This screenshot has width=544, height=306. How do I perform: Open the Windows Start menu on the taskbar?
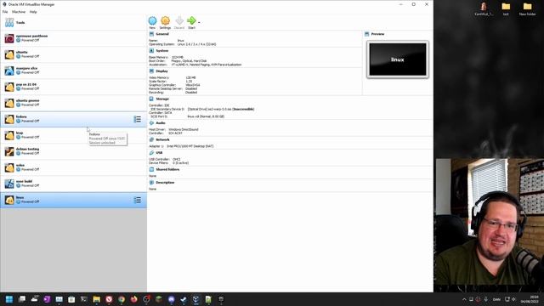9,299
